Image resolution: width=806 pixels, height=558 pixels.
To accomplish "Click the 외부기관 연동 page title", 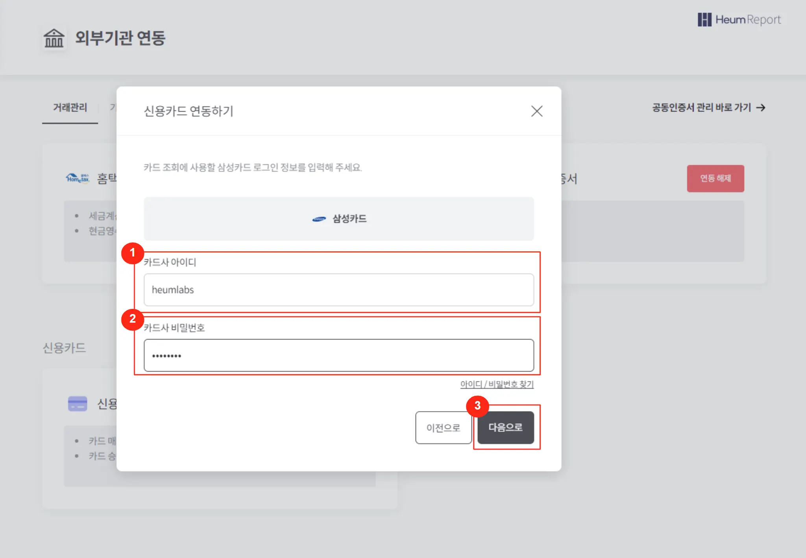I will 120,38.
